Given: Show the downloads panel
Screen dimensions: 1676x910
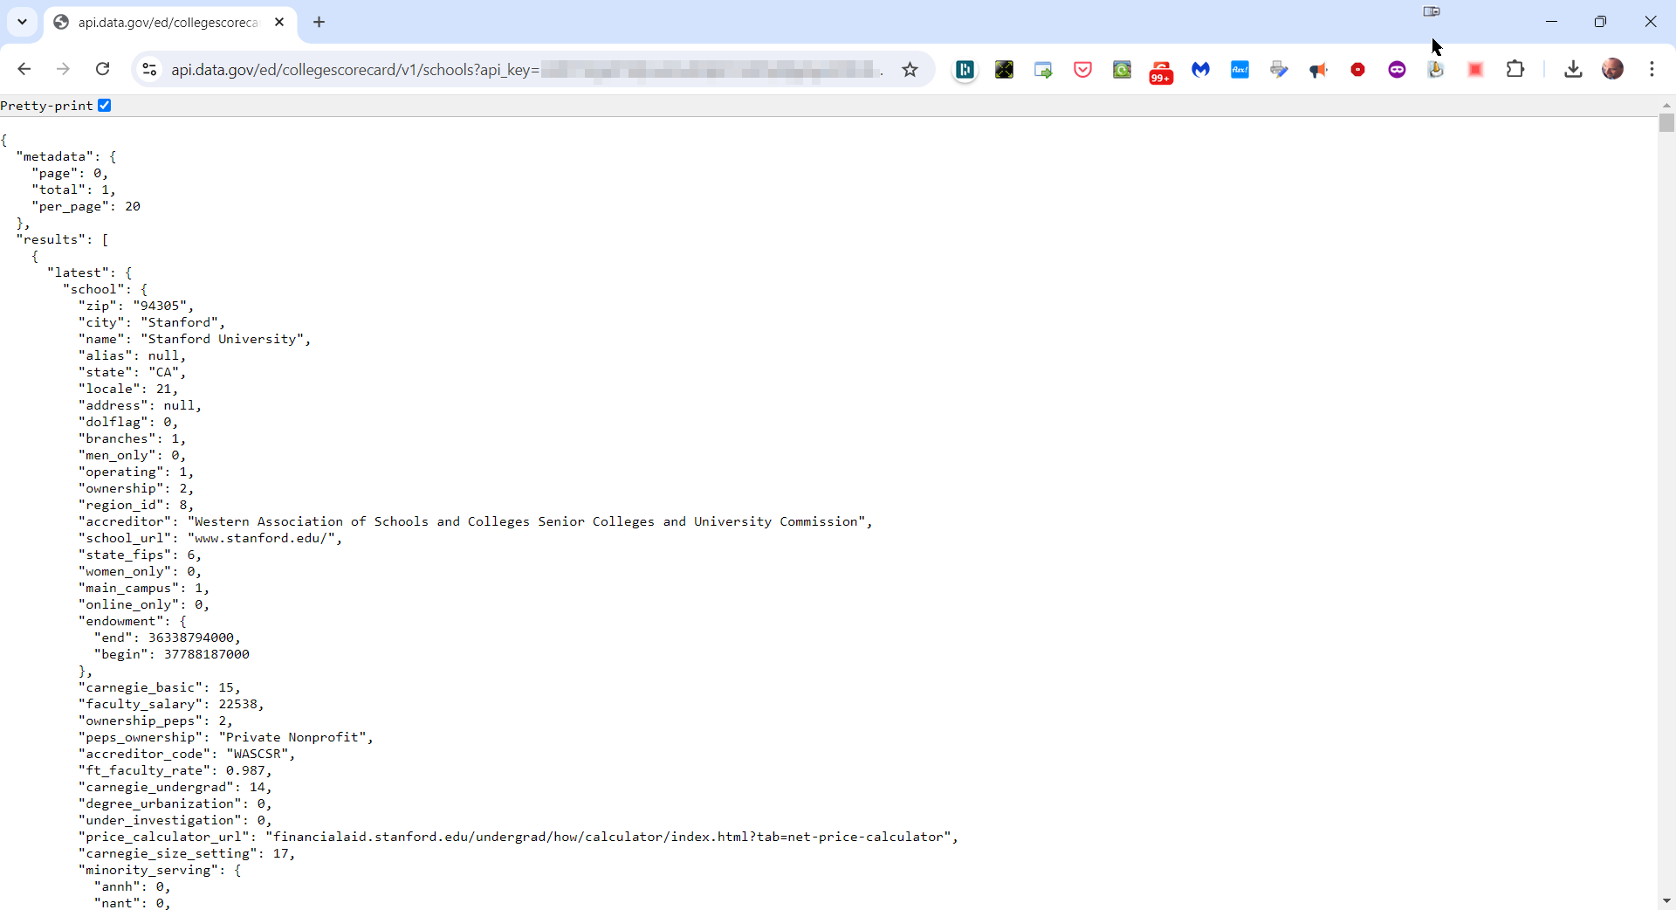Looking at the screenshot, I should click(1573, 69).
